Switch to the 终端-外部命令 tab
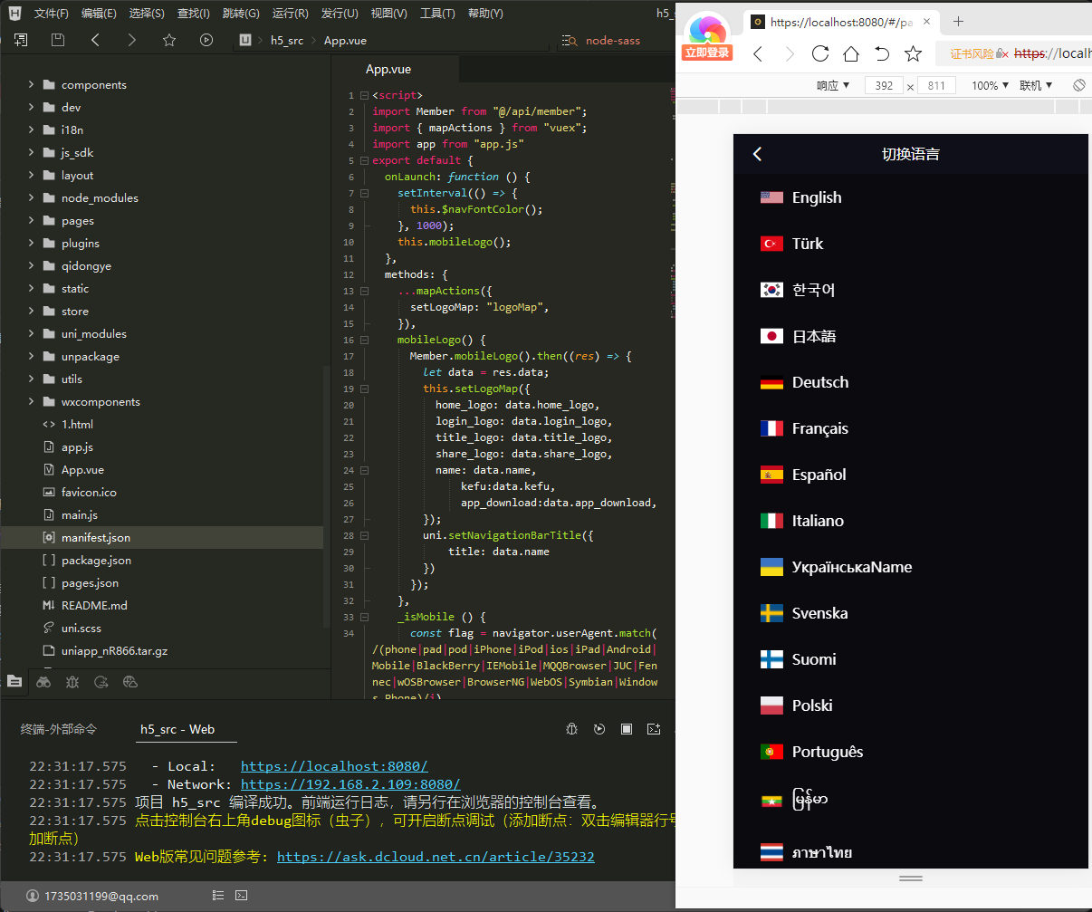The width and height of the screenshot is (1092, 912). [59, 729]
